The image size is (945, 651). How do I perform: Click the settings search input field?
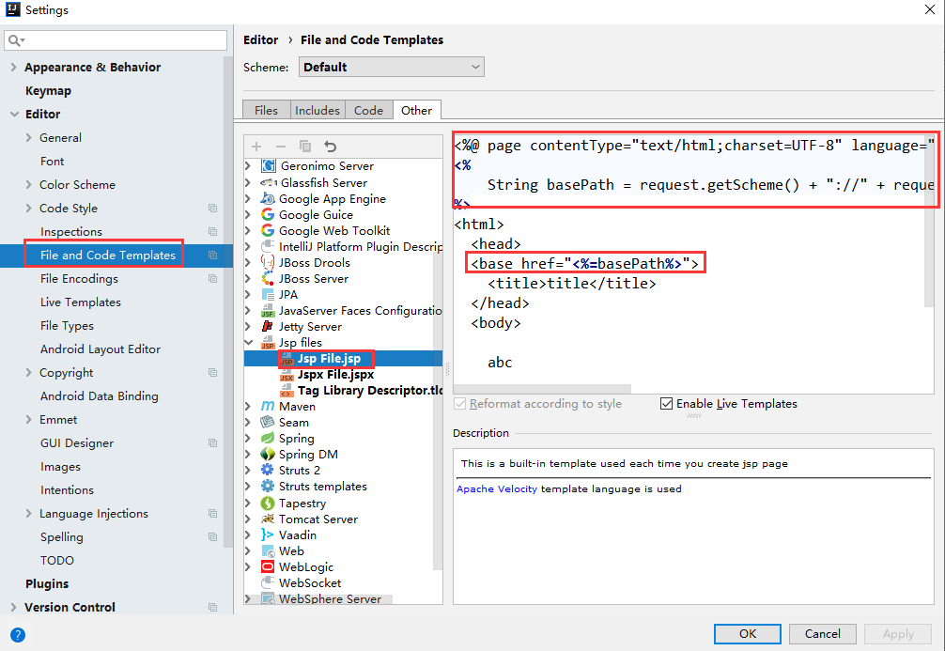point(122,40)
